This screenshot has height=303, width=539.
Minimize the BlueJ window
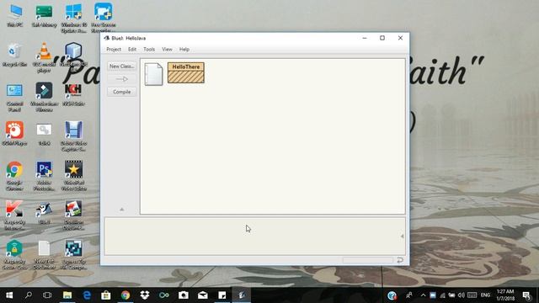365,38
